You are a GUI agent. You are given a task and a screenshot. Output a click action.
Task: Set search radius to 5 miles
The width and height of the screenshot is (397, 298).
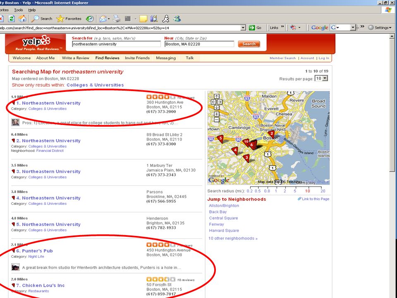pyautogui.click(x=295, y=191)
